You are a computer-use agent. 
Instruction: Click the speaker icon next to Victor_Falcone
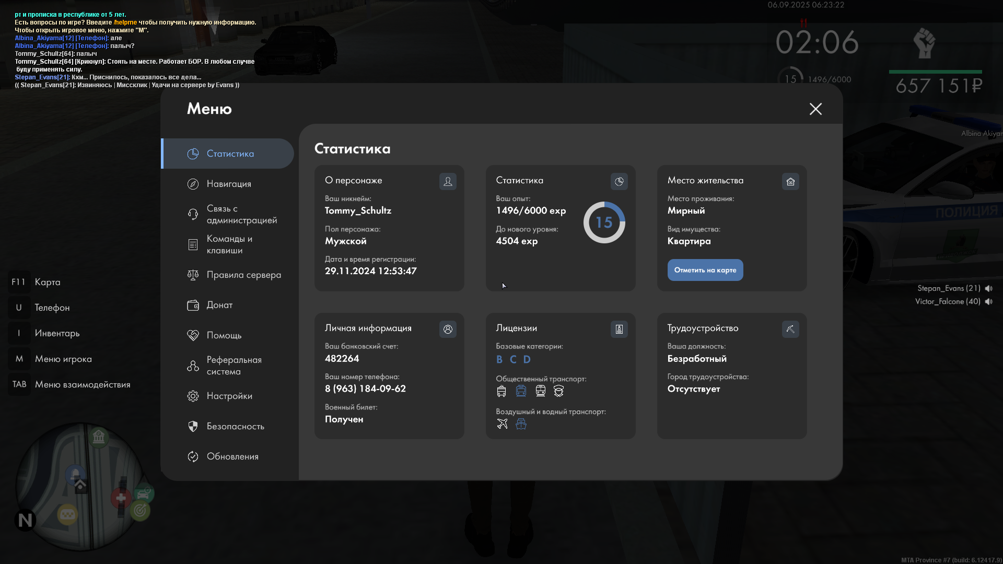coord(988,301)
